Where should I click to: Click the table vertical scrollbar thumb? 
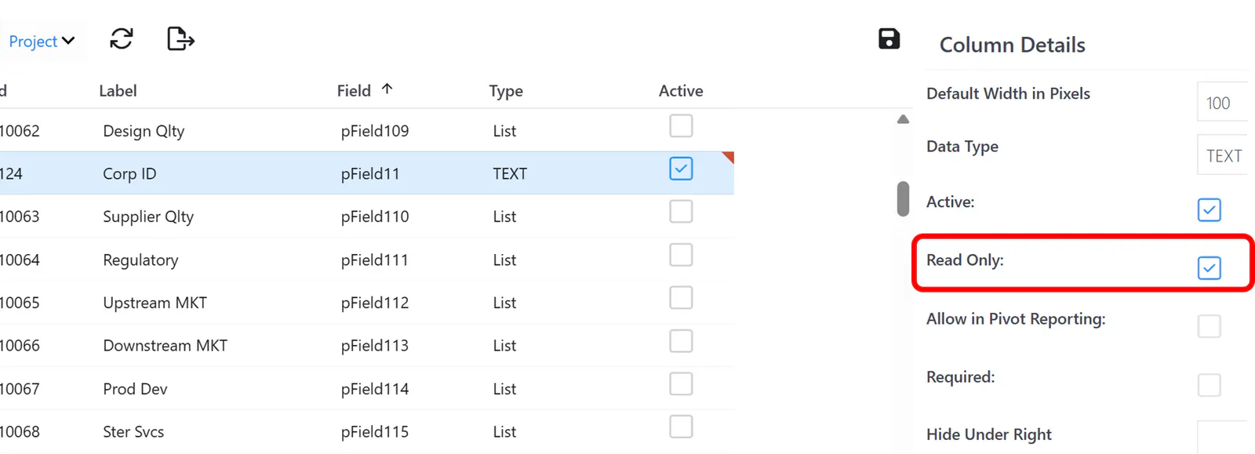903,199
